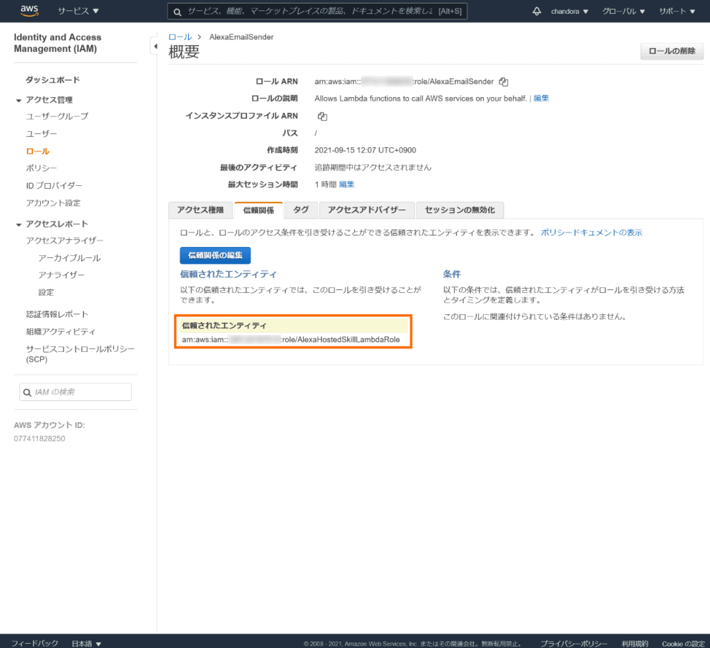
Task: Copy the role ARN with the copy icon
Action: (x=503, y=82)
